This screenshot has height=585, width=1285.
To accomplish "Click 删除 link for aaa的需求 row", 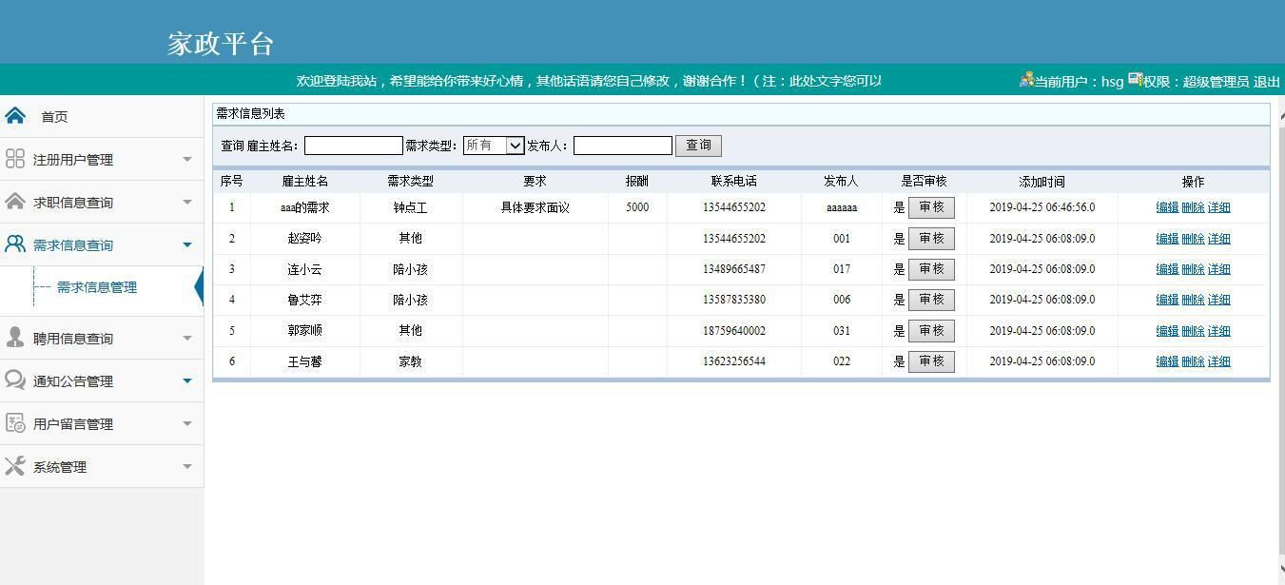I will coord(1193,207).
